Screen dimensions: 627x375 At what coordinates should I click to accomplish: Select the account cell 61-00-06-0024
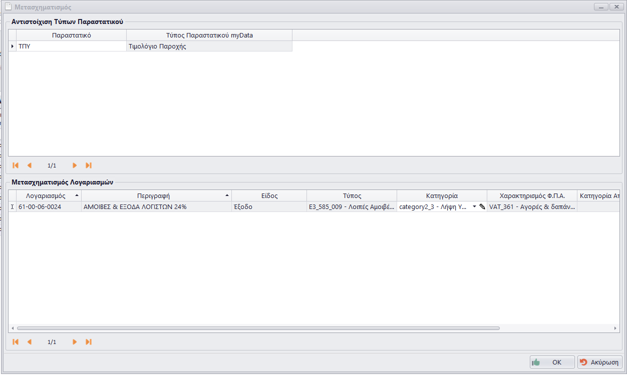coord(49,206)
